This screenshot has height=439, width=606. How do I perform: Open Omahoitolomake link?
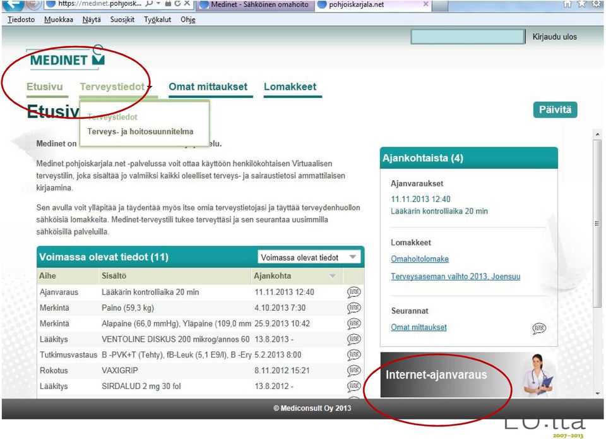pyautogui.click(x=420, y=259)
